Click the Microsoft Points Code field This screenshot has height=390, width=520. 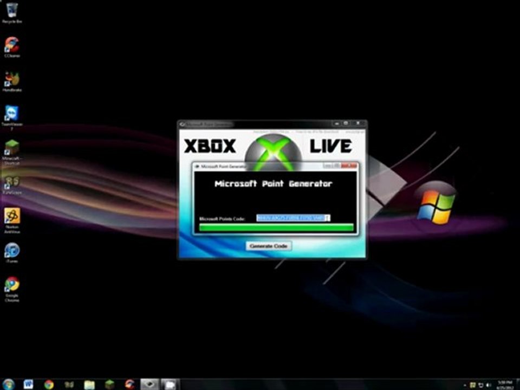click(293, 218)
